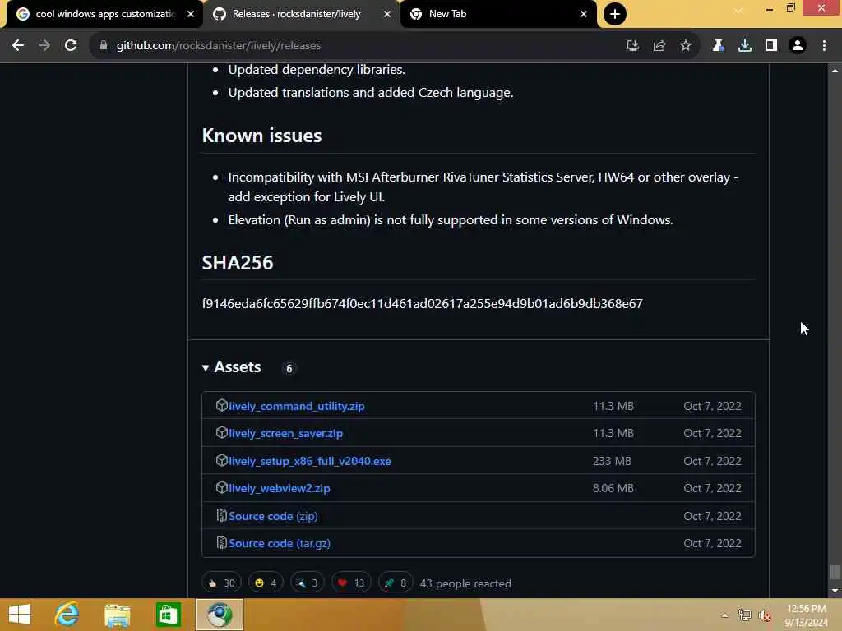Screen dimensions: 842x631
Task: Click '43 people reacted' text
Action: coord(465,584)
